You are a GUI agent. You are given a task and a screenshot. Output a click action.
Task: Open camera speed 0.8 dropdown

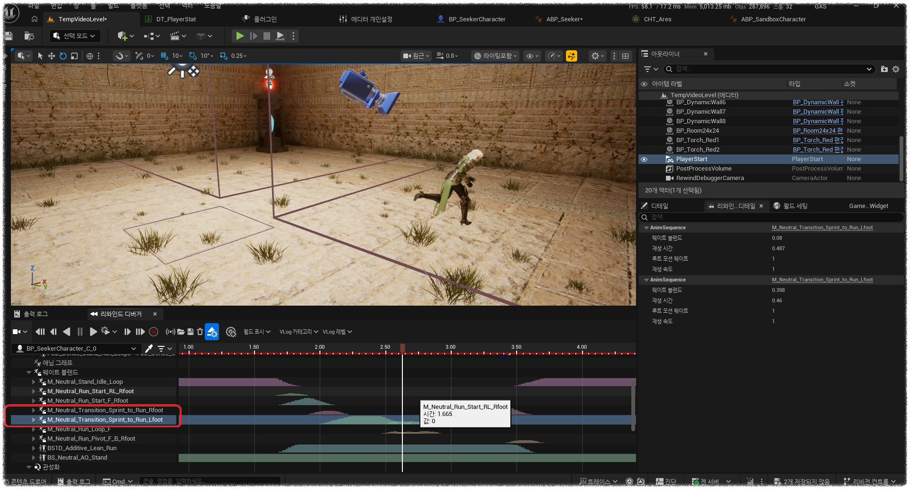click(447, 56)
